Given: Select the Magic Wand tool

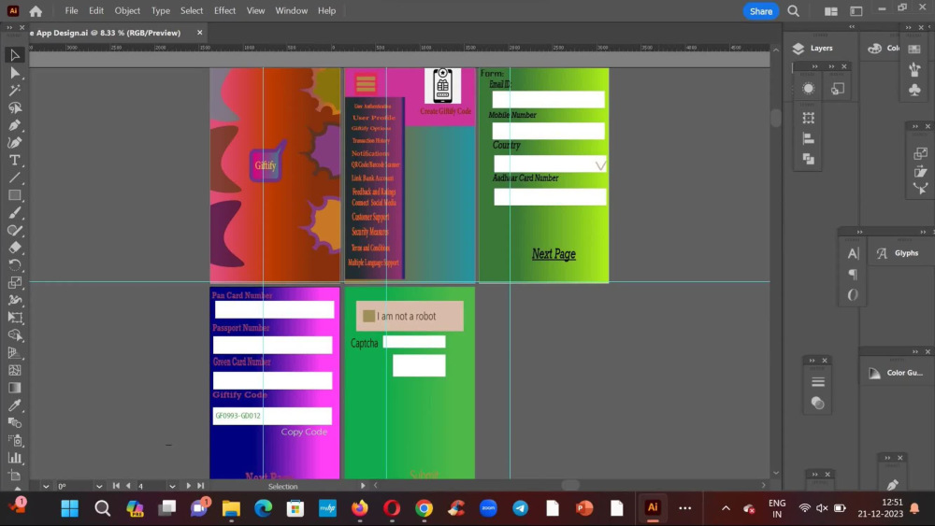Looking at the screenshot, I should tap(15, 90).
